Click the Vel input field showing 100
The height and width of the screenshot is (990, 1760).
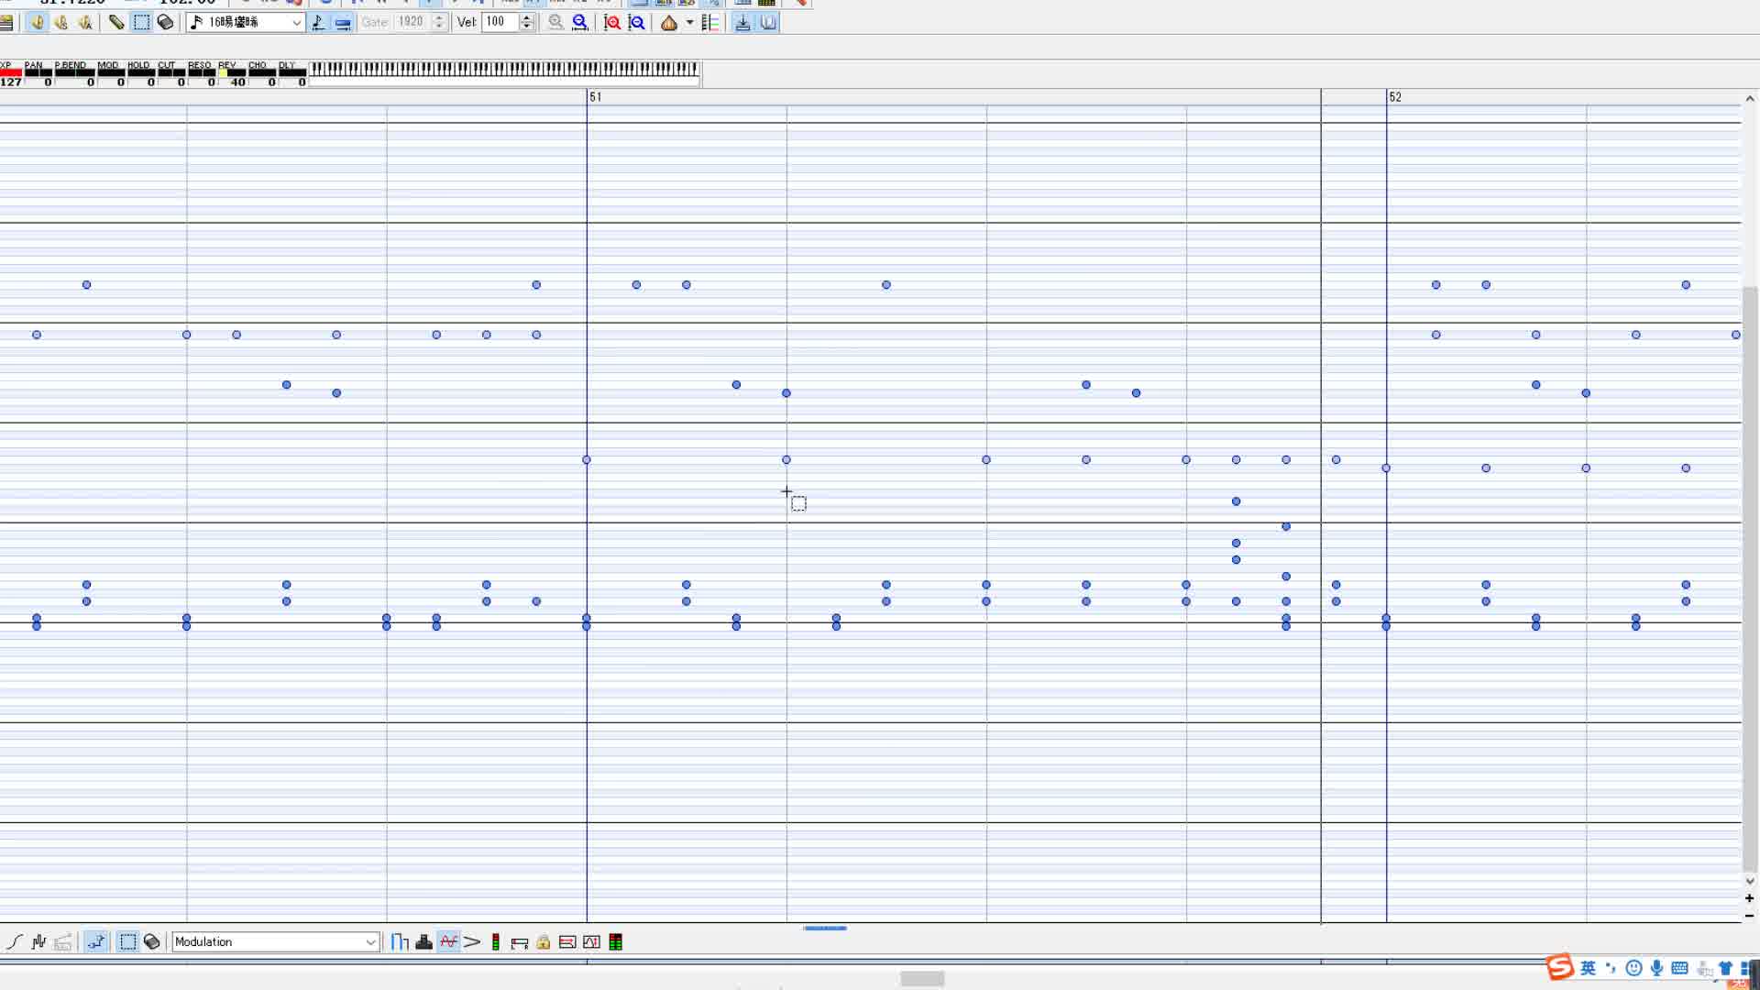tap(500, 22)
